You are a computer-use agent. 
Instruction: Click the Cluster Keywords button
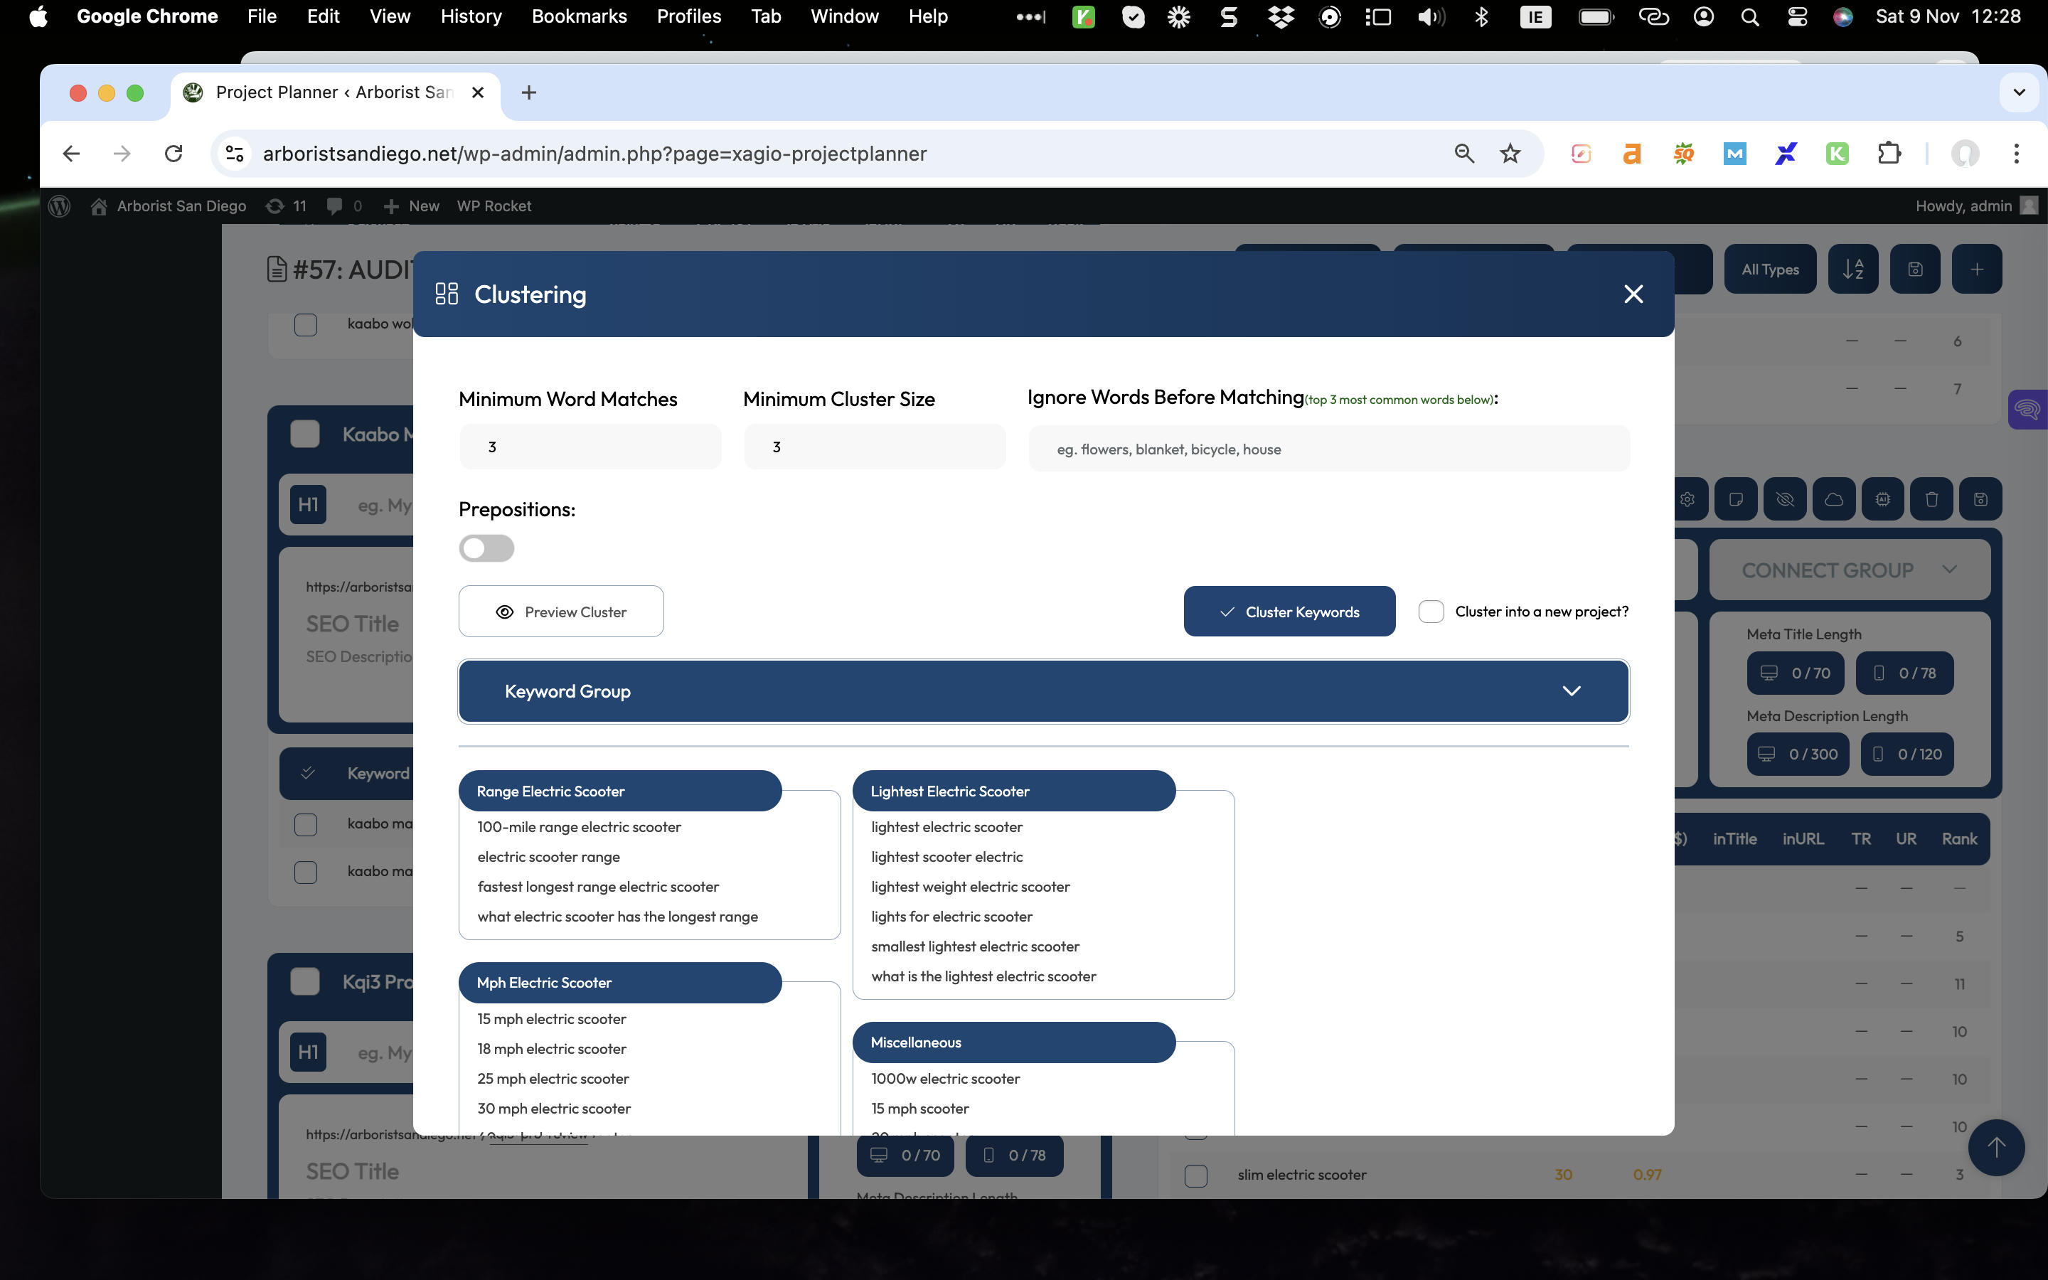tap(1289, 612)
